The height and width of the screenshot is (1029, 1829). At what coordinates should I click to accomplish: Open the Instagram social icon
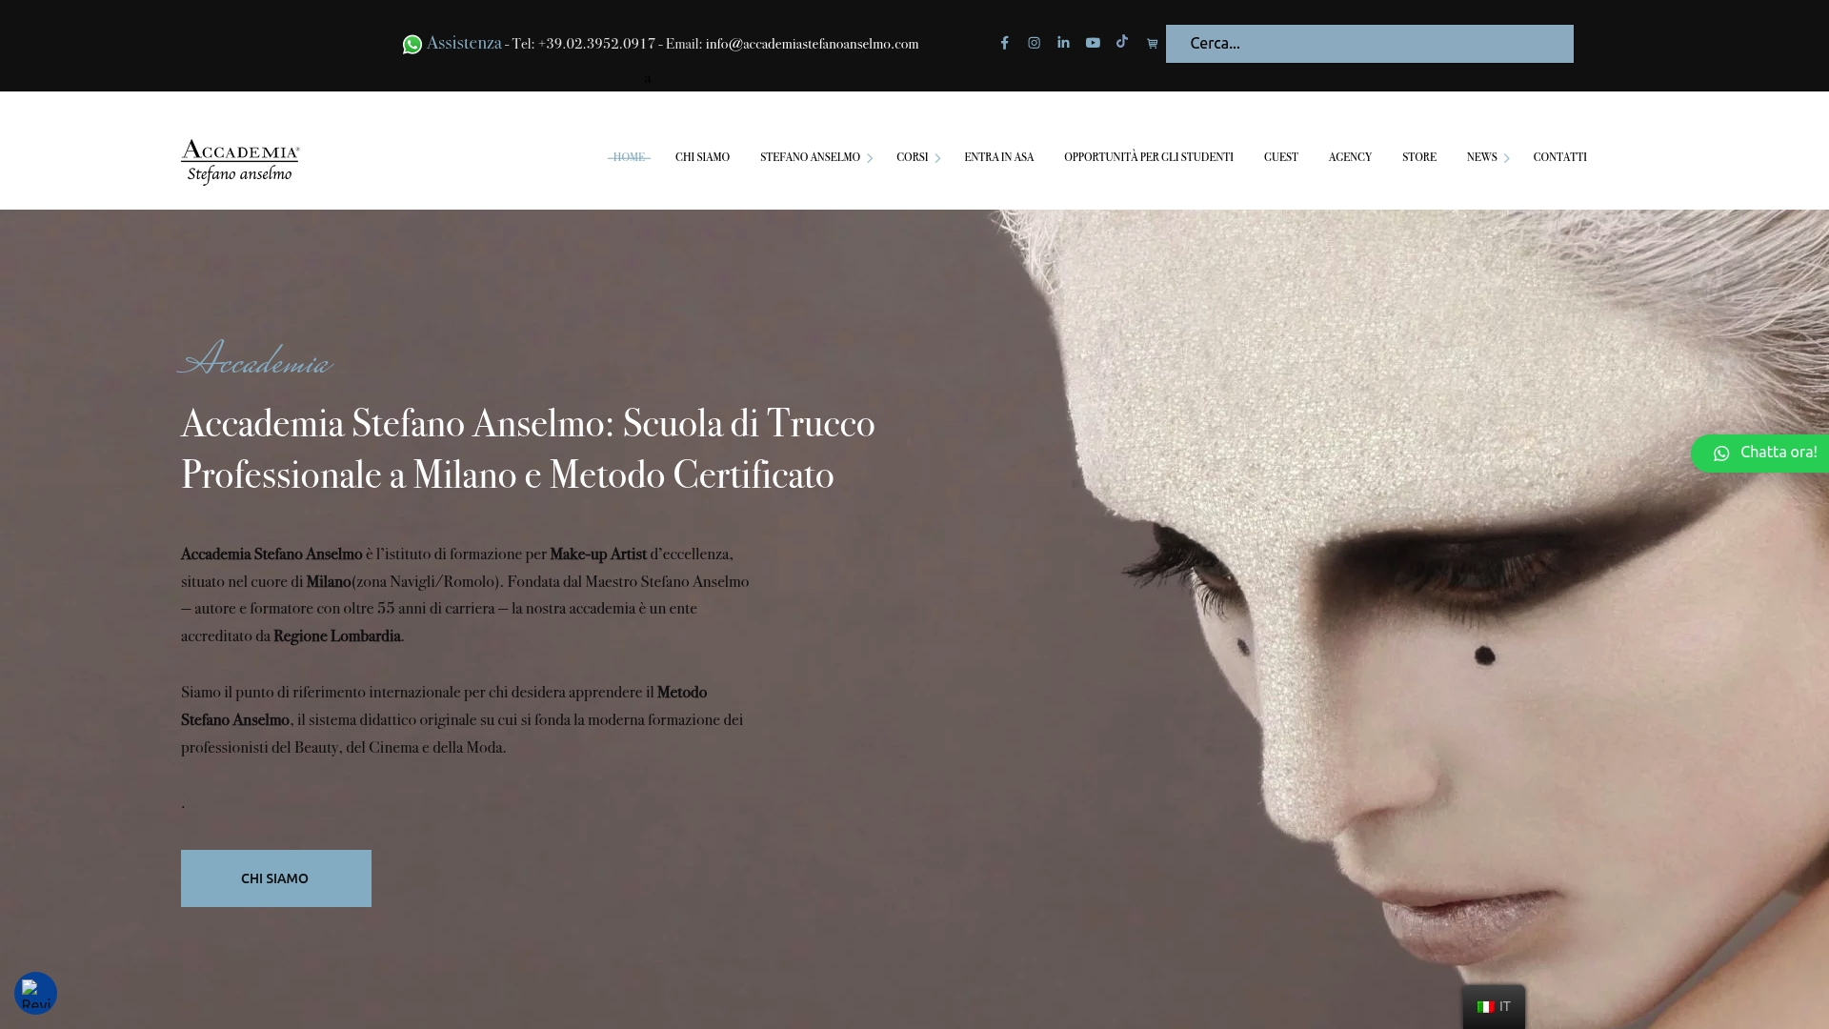coord(1034,43)
